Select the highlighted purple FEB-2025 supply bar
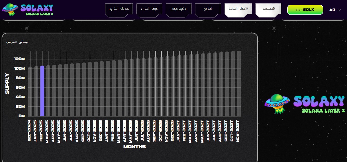This screenshot has width=347, height=162. point(42,91)
